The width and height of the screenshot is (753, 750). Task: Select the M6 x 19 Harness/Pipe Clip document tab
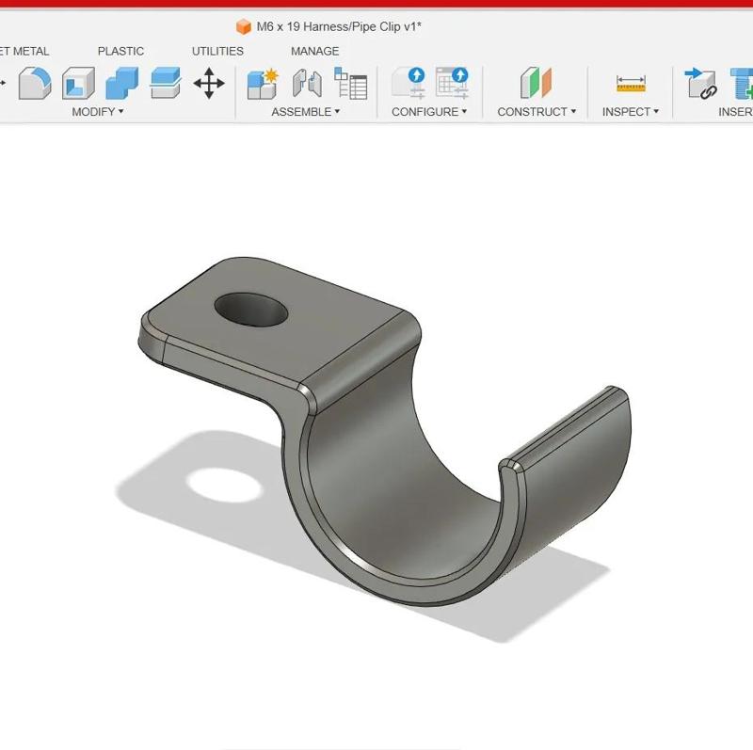tap(334, 26)
